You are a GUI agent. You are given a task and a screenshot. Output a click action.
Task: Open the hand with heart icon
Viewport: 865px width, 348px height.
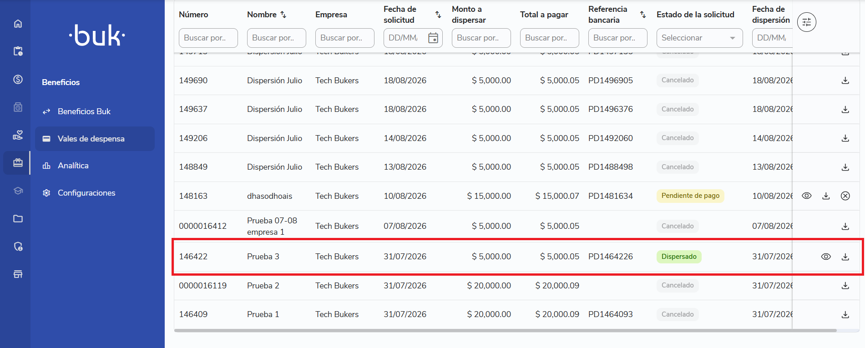click(x=18, y=135)
